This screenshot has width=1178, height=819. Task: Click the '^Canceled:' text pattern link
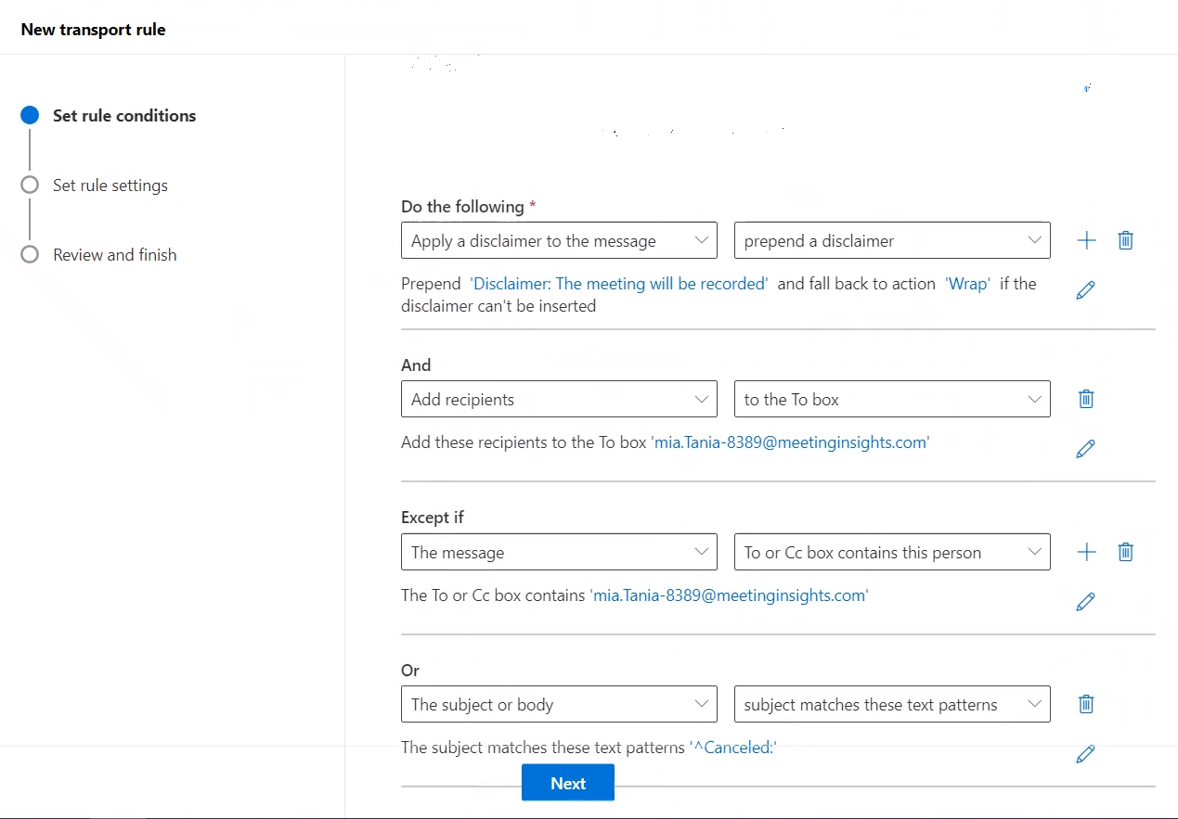(733, 747)
